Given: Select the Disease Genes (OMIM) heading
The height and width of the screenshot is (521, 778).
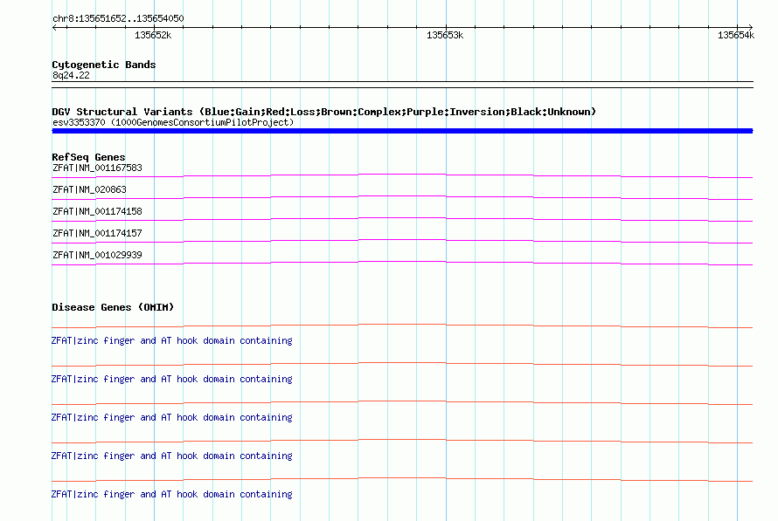Looking at the screenshot, I should (x=113, y=307).
